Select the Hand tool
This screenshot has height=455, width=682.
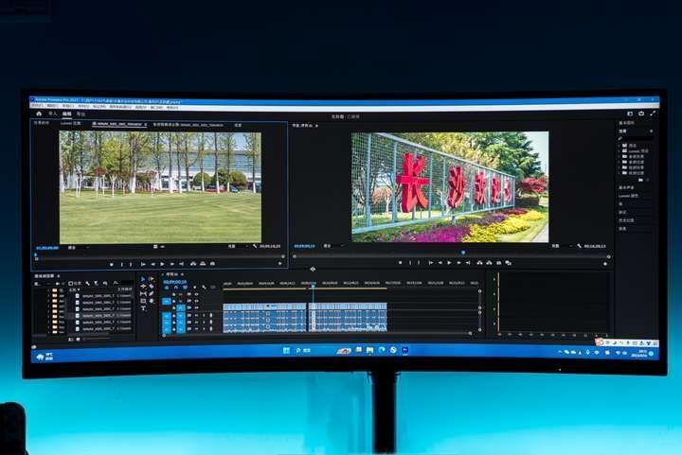point(151,301)
